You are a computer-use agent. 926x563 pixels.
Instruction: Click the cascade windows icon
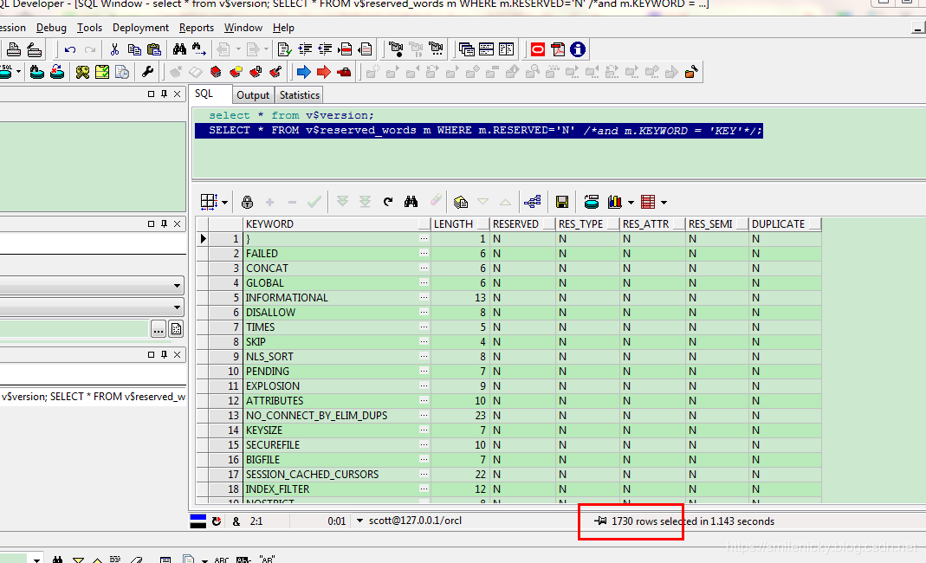[467, 49]
